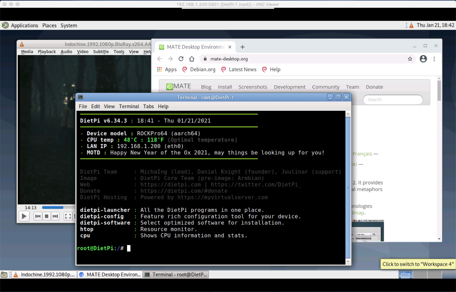Open the MATE Applications menu

24,25
